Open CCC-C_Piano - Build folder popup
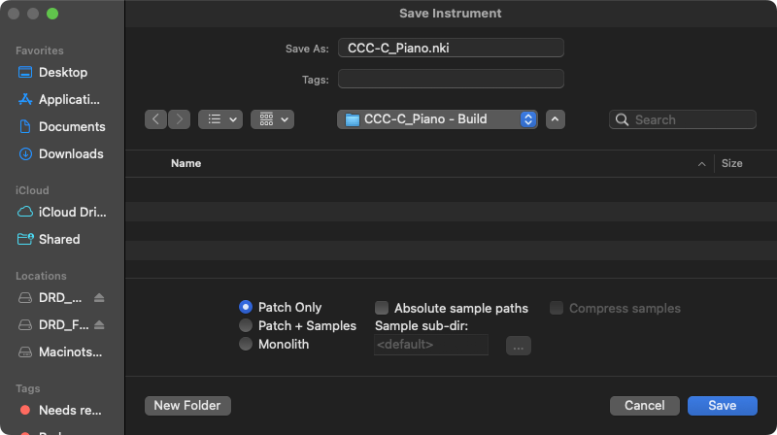The image size is (777, 435). click(437, 119)
